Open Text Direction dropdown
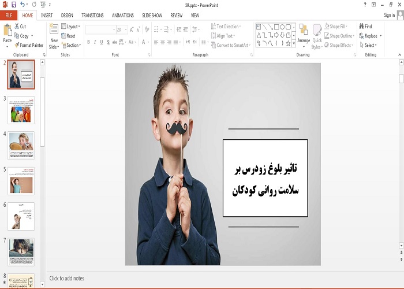The height and width of the screenshot is (289, 404). (x=226, y=27)
